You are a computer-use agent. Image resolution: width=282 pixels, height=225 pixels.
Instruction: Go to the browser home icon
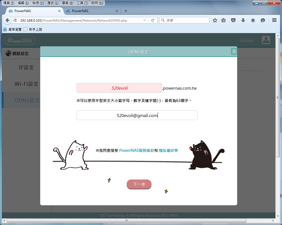pyautogui.click(x=253, y=20)
